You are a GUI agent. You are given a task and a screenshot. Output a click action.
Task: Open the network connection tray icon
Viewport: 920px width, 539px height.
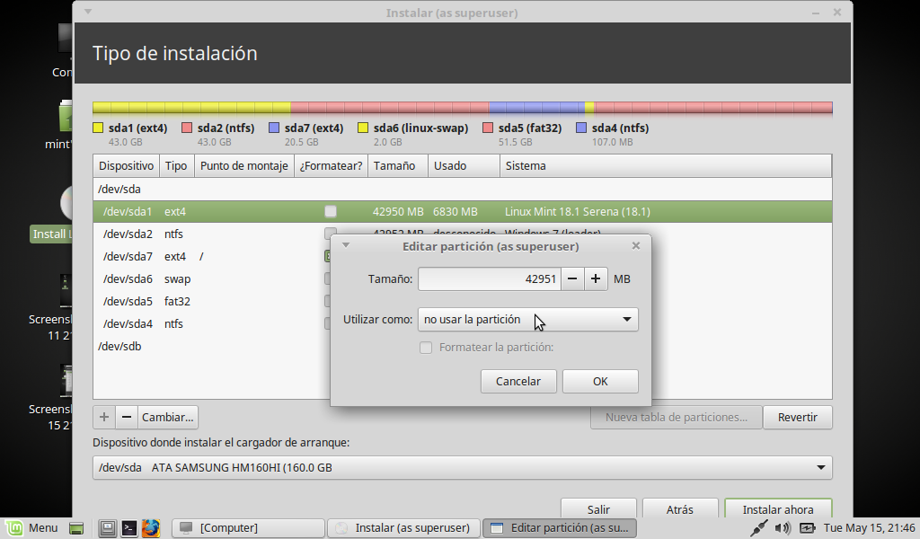coord(759,528)
